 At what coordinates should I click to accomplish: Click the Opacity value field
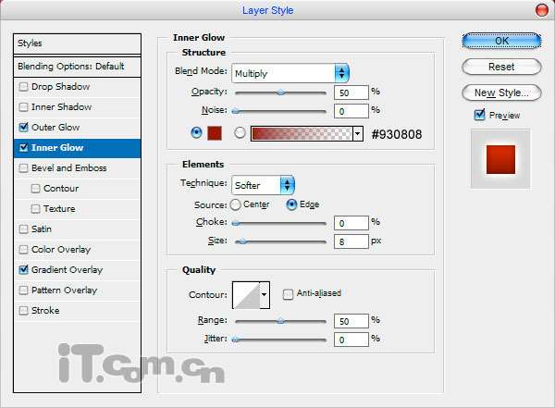[x=351, y=93]
